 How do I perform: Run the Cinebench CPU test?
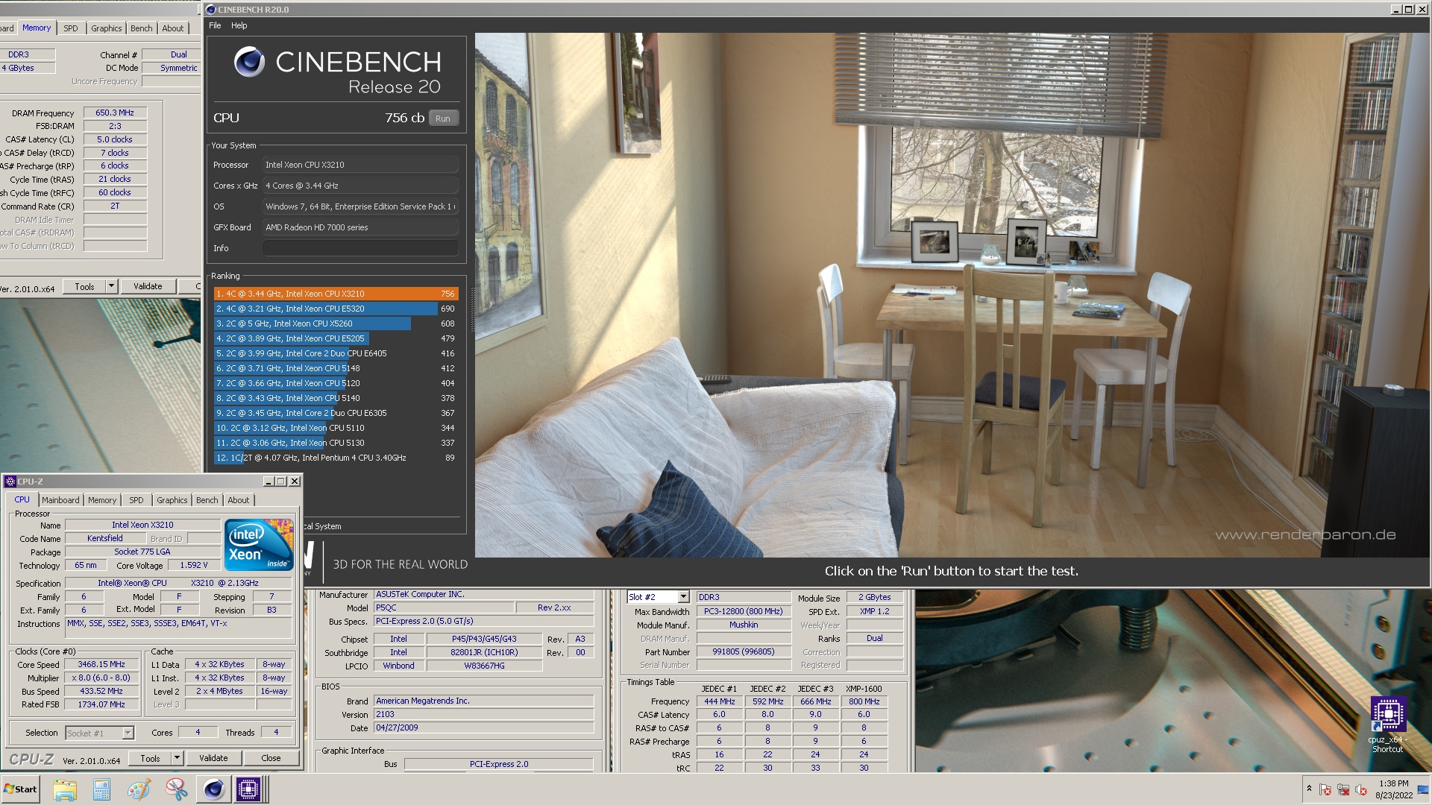tap(443, 119)
